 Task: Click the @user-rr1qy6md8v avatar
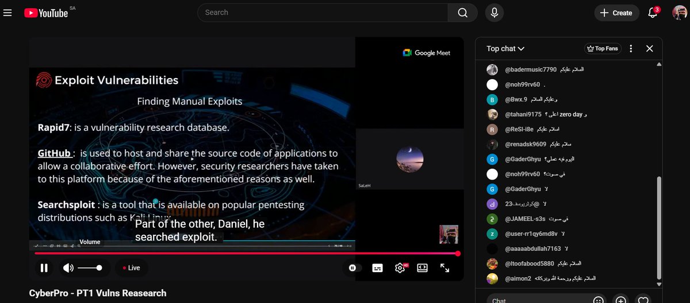[x=492, y=234]
